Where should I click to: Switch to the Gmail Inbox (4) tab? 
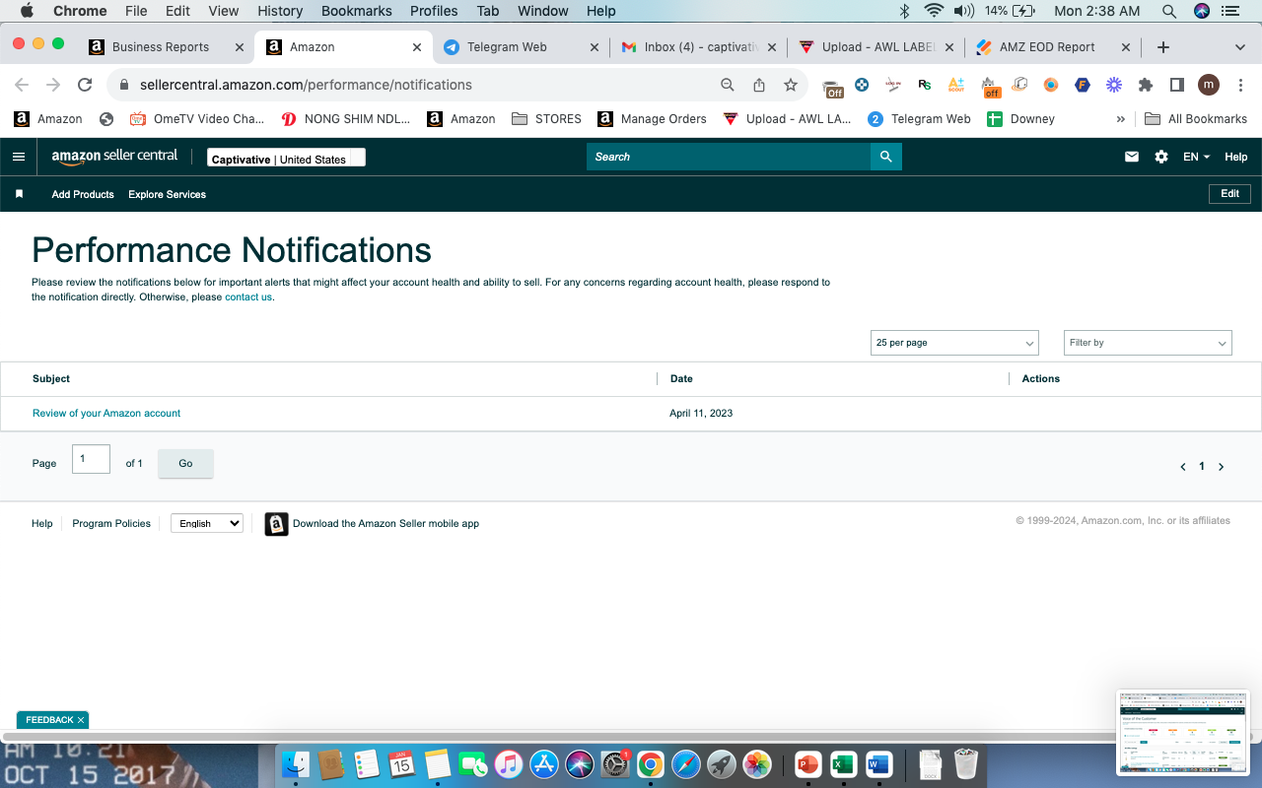point(698,47)
